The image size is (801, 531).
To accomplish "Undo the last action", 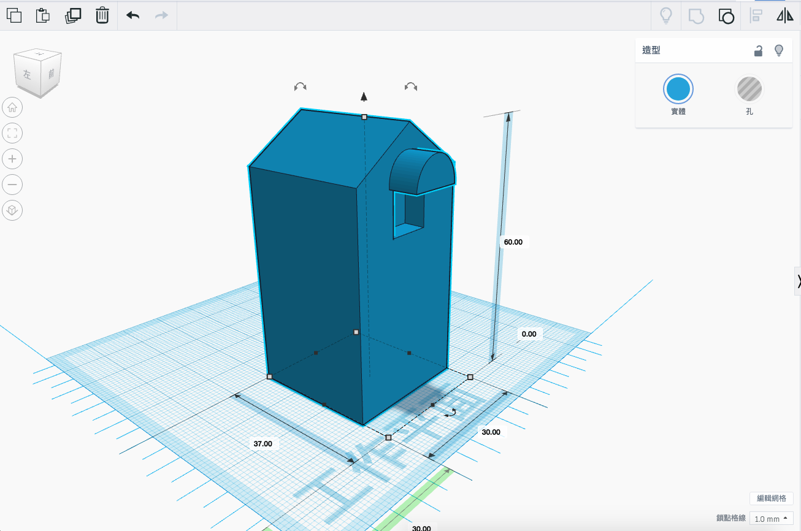I will tap(132, 15).
